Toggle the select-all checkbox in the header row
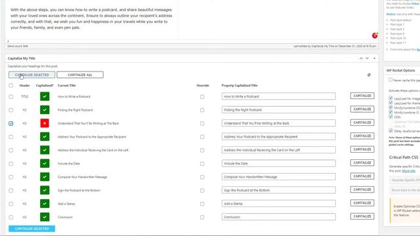Viewport: 420px width, 236px height. point(11,85)
